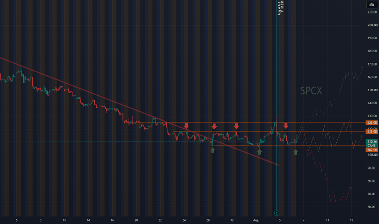Image resolution: width=379 pixels, height=224 pixels.
Task: Click the date label 14 on time axis
Action: pyautogui.click(x=89, y=220)
